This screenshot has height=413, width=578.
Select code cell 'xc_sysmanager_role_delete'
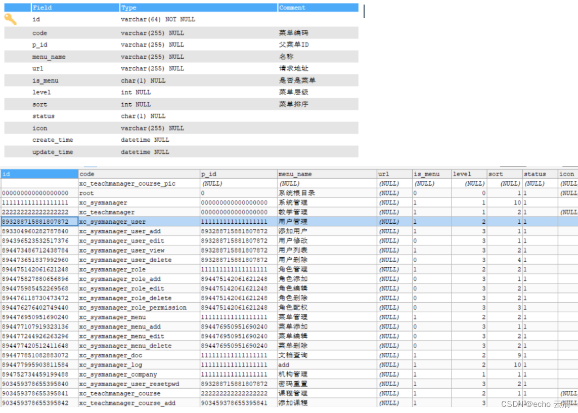pyautogui.click(x=139, y=298)
